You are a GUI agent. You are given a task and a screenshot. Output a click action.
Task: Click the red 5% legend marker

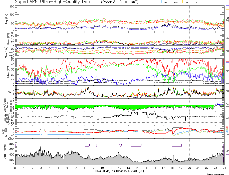click(192, 2)
